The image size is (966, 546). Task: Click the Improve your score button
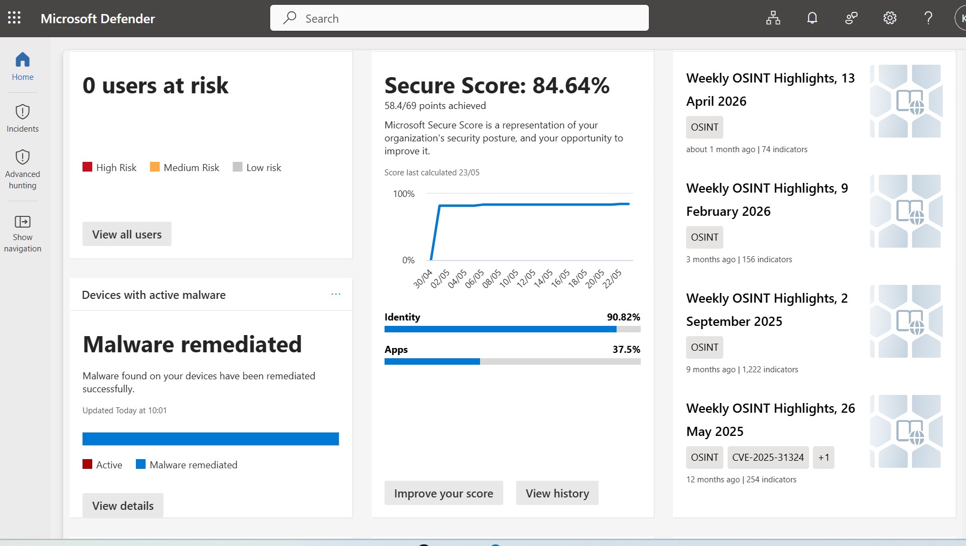443,493
